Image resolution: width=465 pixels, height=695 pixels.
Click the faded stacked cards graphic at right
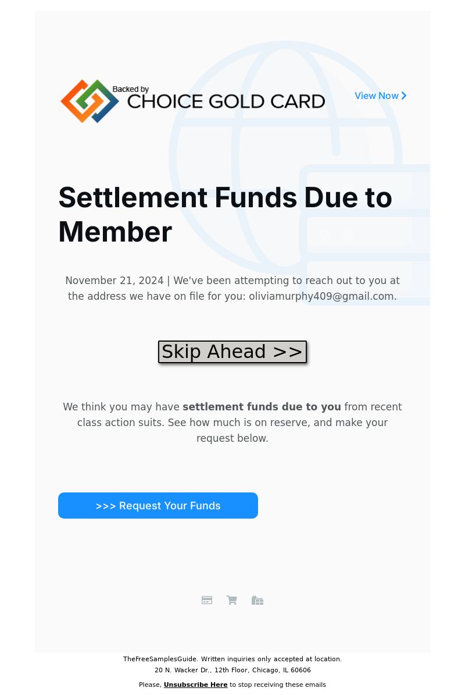pos(365,235)
